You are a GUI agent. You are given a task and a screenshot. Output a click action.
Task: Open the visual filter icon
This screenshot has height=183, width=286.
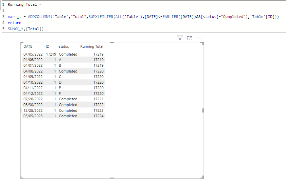point(180,38)
